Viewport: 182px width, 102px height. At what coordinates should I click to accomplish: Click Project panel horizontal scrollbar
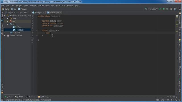(12, 94)
